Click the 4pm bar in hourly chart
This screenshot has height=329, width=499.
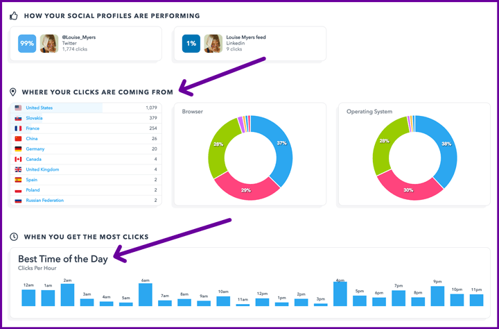coord(340,294)
